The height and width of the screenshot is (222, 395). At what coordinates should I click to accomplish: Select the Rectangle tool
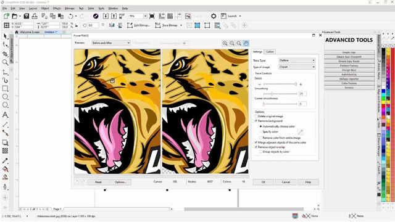(x=5, y=89)
